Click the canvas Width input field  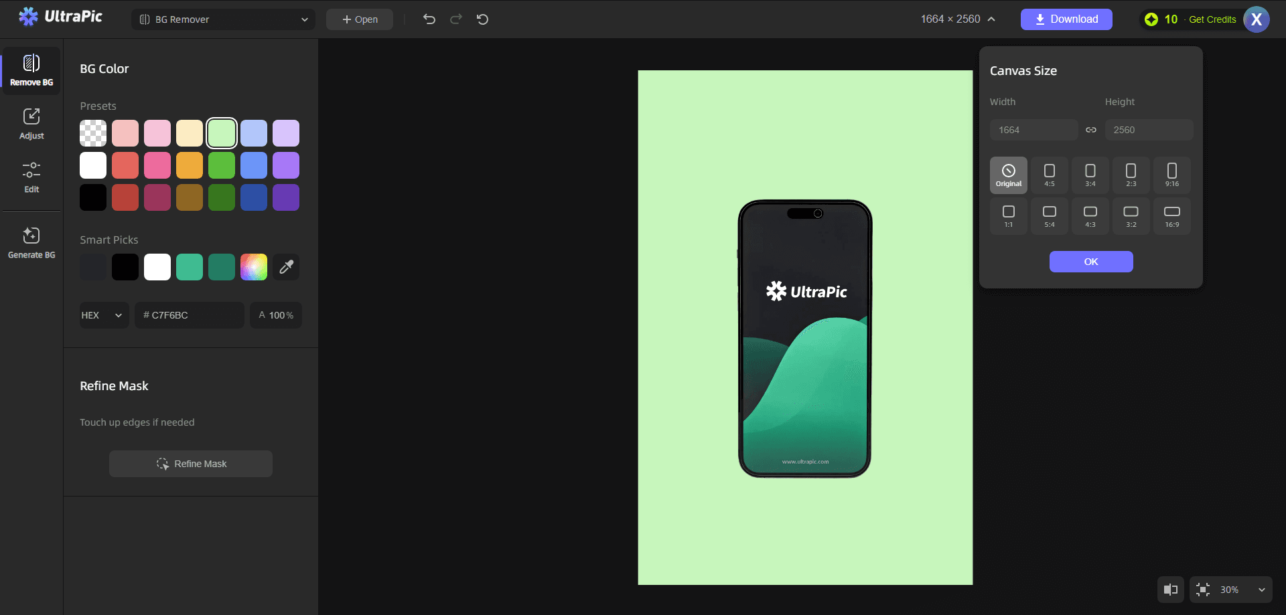click(1034, 130)
